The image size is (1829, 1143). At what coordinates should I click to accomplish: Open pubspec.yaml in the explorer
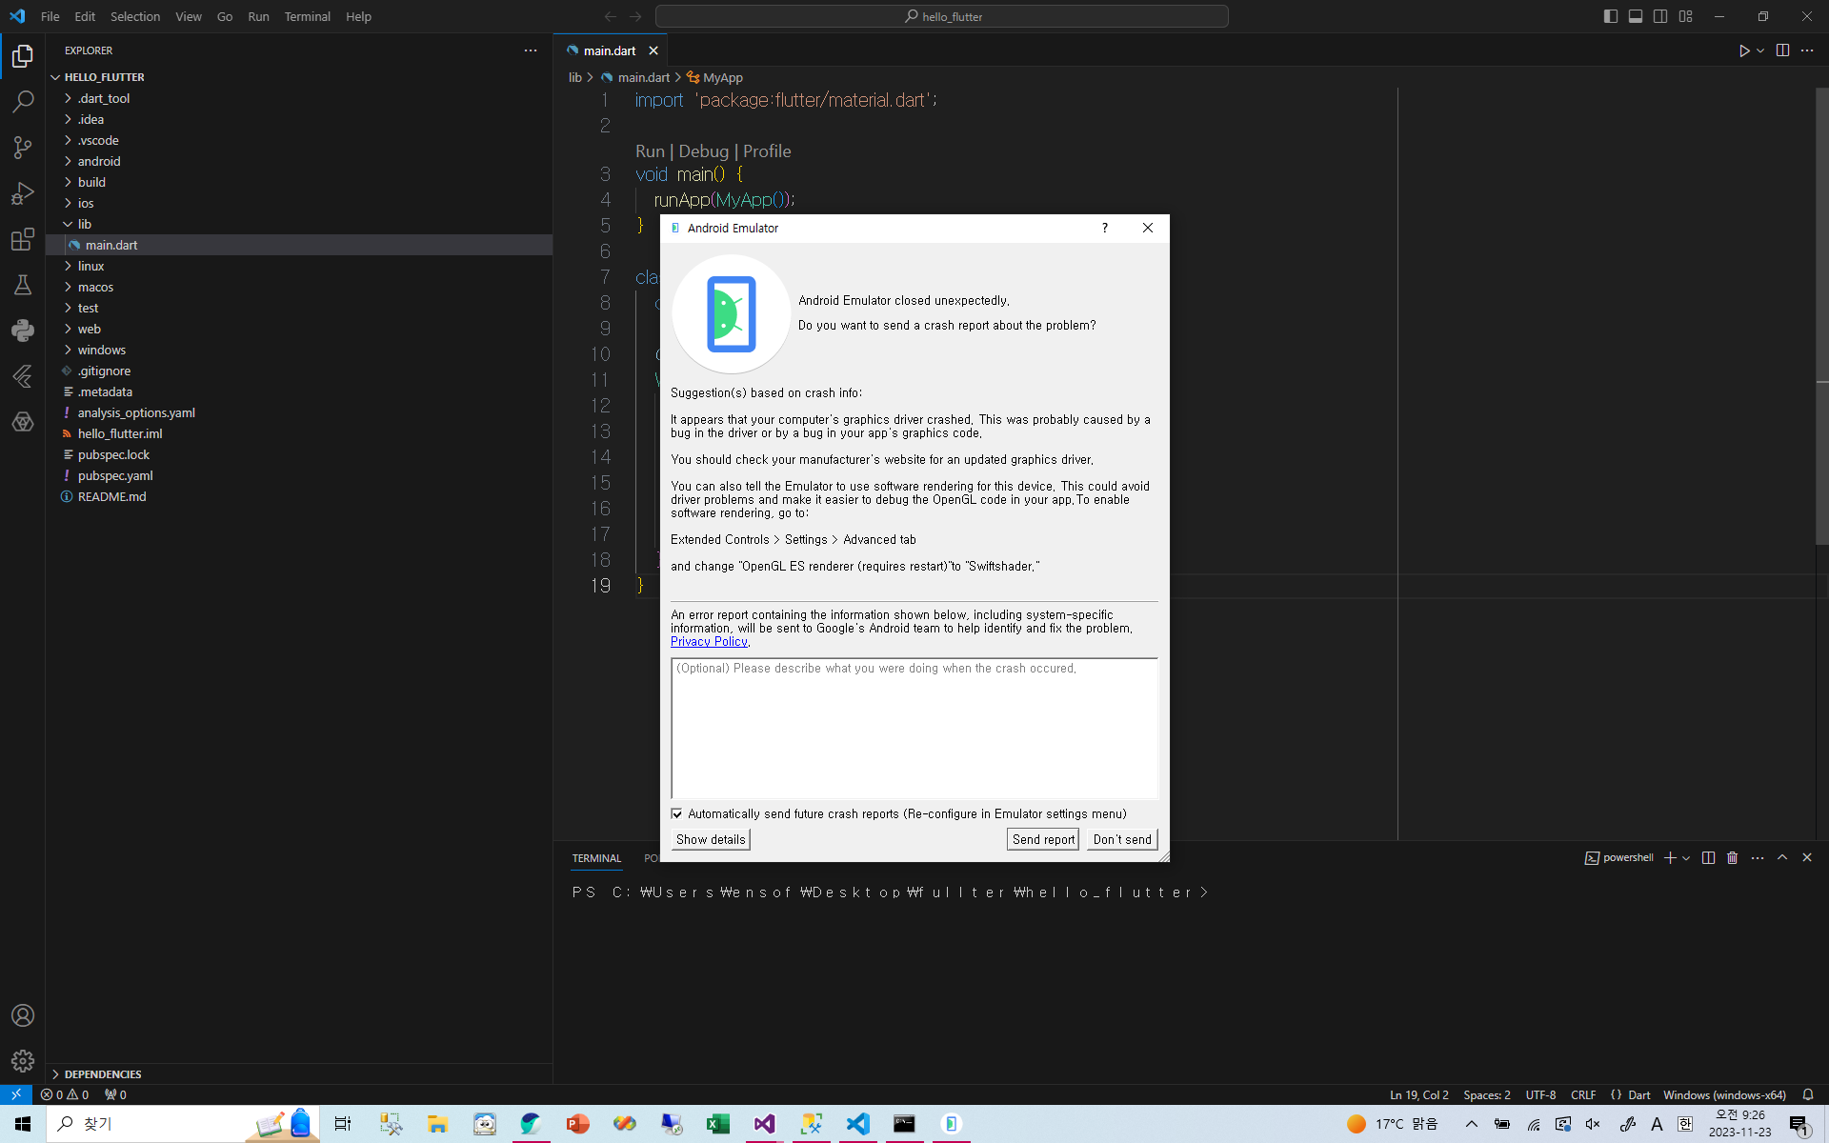point(115,475)
